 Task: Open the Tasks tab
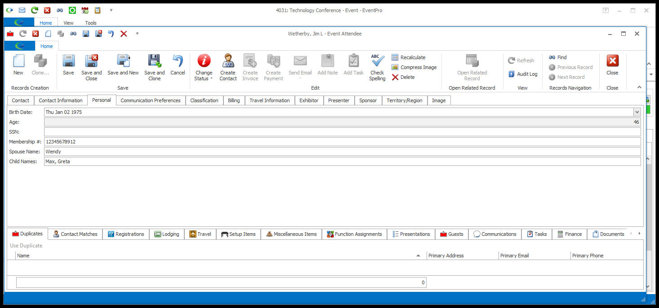537,234
